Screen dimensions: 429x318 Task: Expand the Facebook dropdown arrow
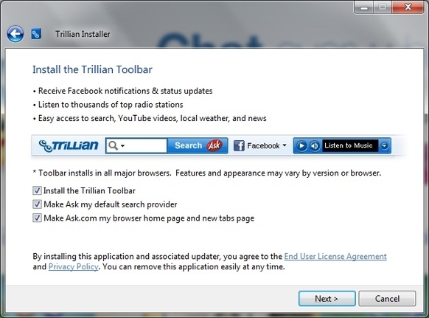point(285,145)
